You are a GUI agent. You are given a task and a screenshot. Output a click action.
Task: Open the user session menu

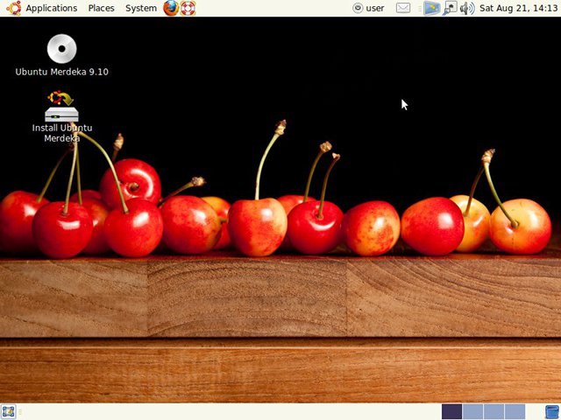(x=368, y=8)
